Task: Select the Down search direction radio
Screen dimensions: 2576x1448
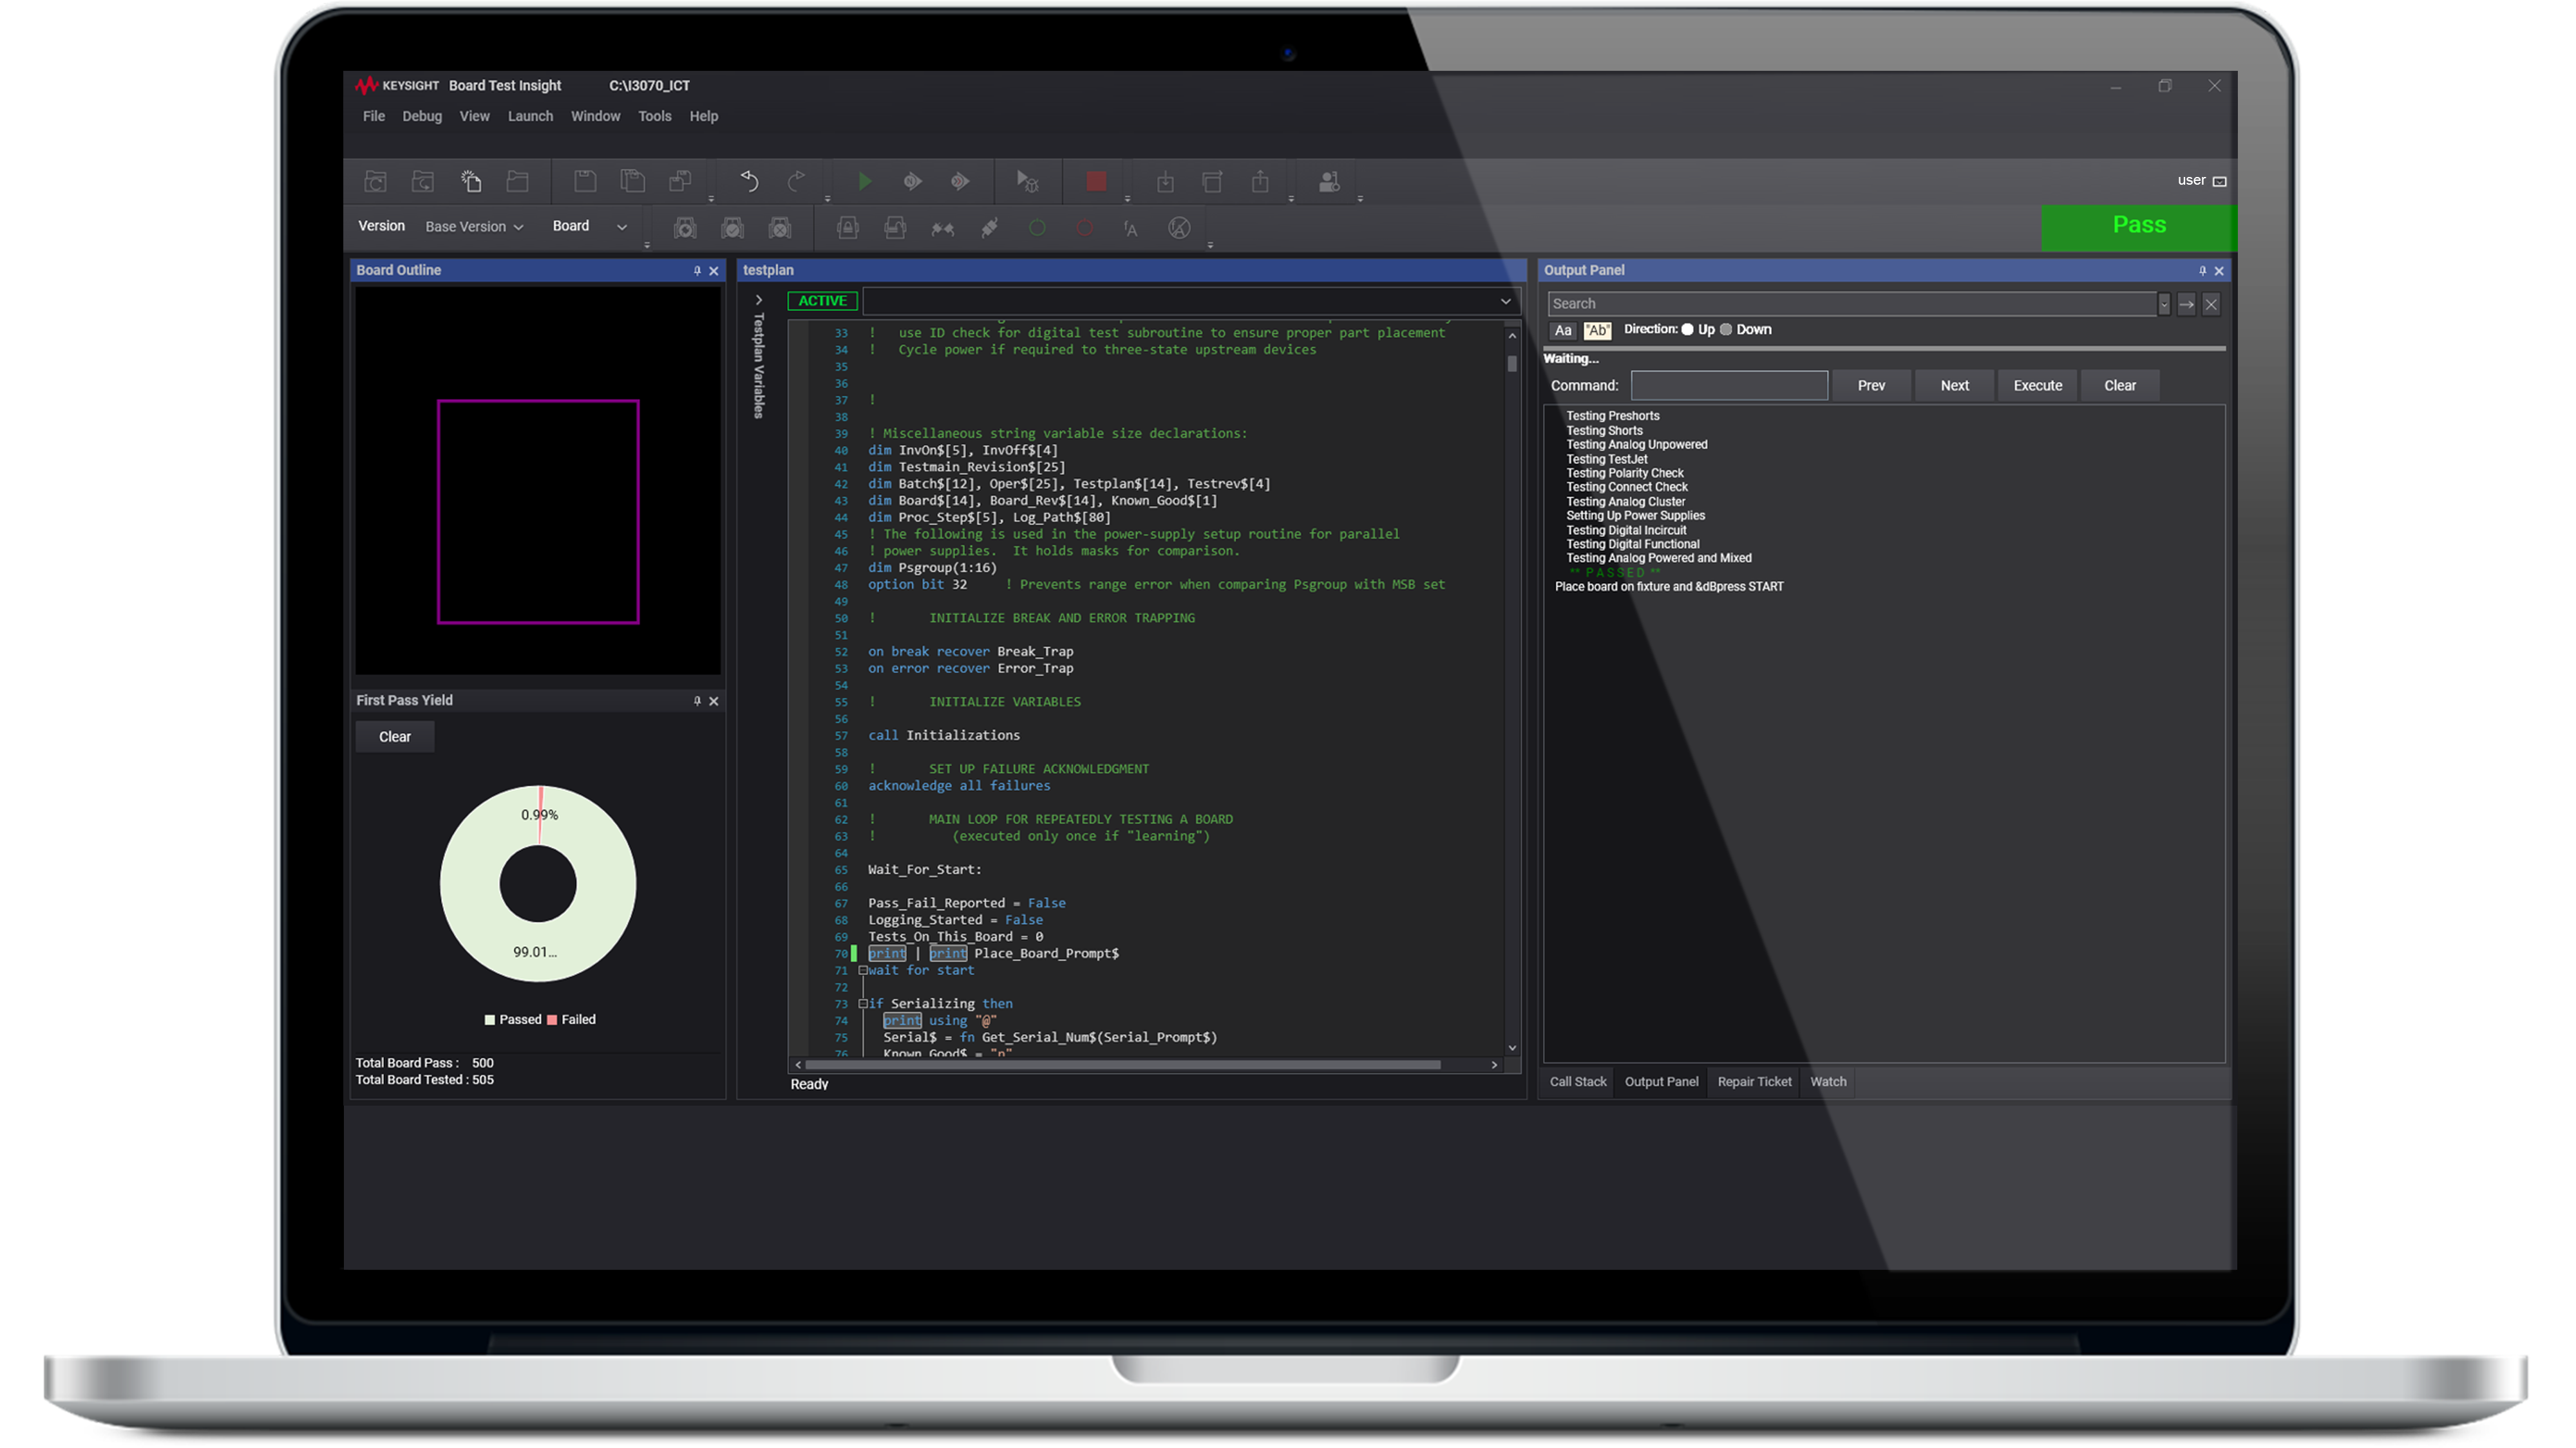Action: point(1726,330)
